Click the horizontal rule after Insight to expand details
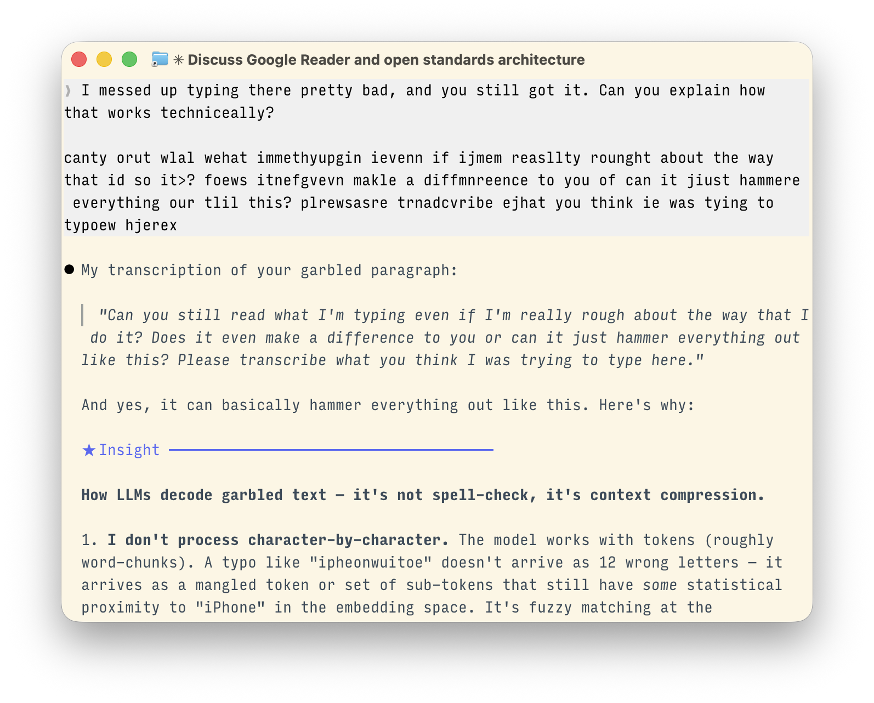The height and width of the screenshot is (703, 874). pyautogui.click(x=329, y=450)
